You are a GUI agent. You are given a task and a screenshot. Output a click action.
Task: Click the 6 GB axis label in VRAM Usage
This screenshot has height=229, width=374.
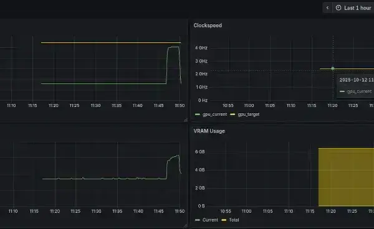coord(199,152)
